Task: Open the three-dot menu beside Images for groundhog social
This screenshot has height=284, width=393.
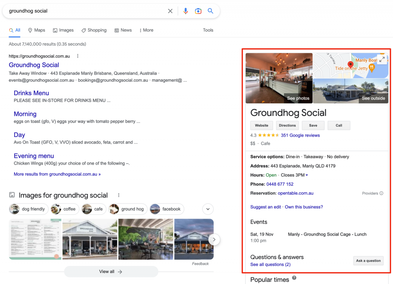Action: [119, 195]
